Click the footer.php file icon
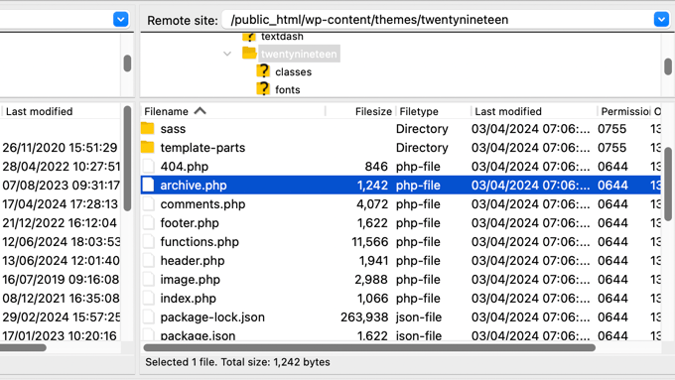This screenshot has width=675, height=380. coord(149,223)
